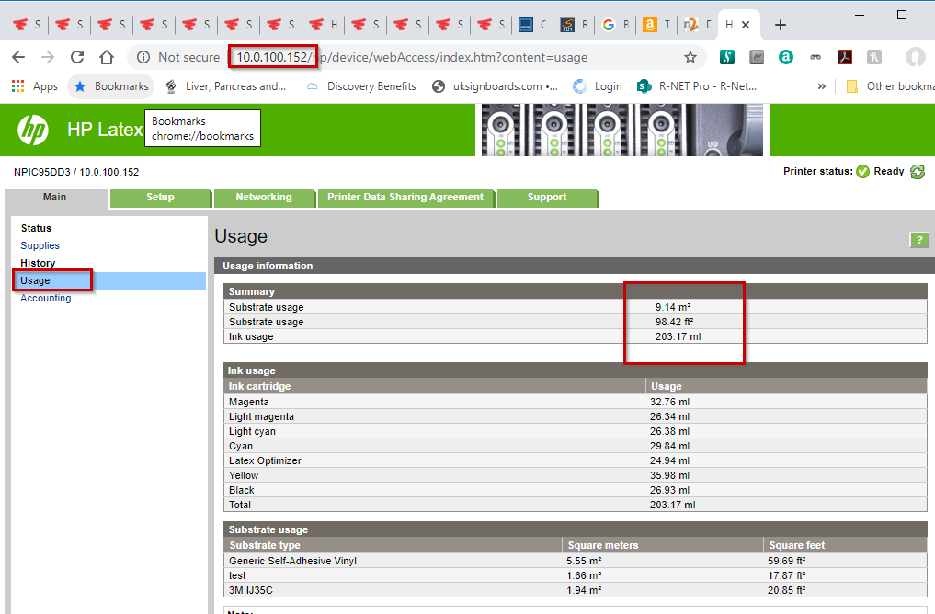935x614 pixels.
Task: Click the NPIC95DD3 / 10.0.100.152 device label
Action: click(x=76, y=172)
